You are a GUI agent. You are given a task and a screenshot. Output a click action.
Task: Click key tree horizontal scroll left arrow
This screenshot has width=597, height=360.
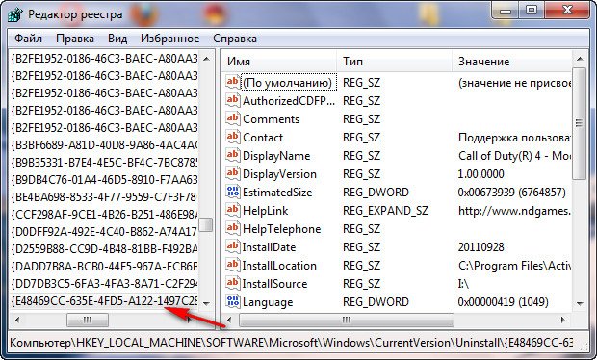(x=17, y=320)
